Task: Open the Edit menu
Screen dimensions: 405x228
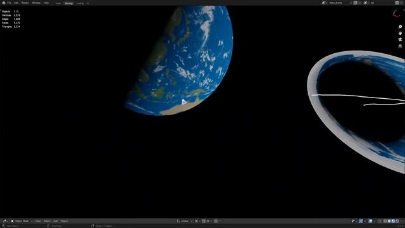Action: (x=16, y=3)
